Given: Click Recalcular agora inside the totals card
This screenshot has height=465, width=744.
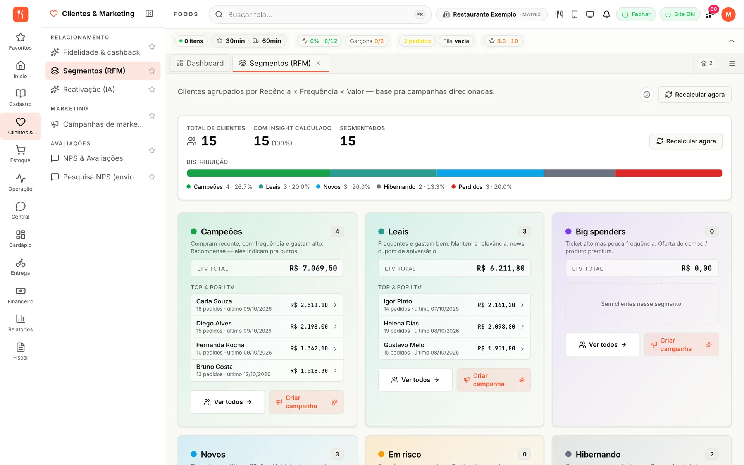Looking at the screenshot, I should (x=685, y=141).
